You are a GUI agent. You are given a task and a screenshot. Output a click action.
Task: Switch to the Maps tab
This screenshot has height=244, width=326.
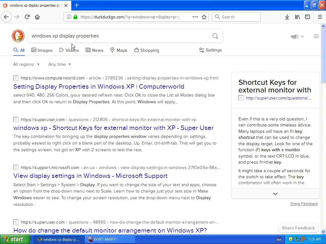point(119,50)
